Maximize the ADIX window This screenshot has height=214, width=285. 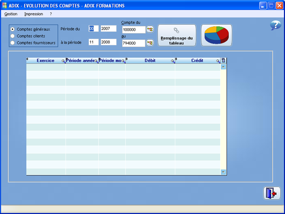271,6
